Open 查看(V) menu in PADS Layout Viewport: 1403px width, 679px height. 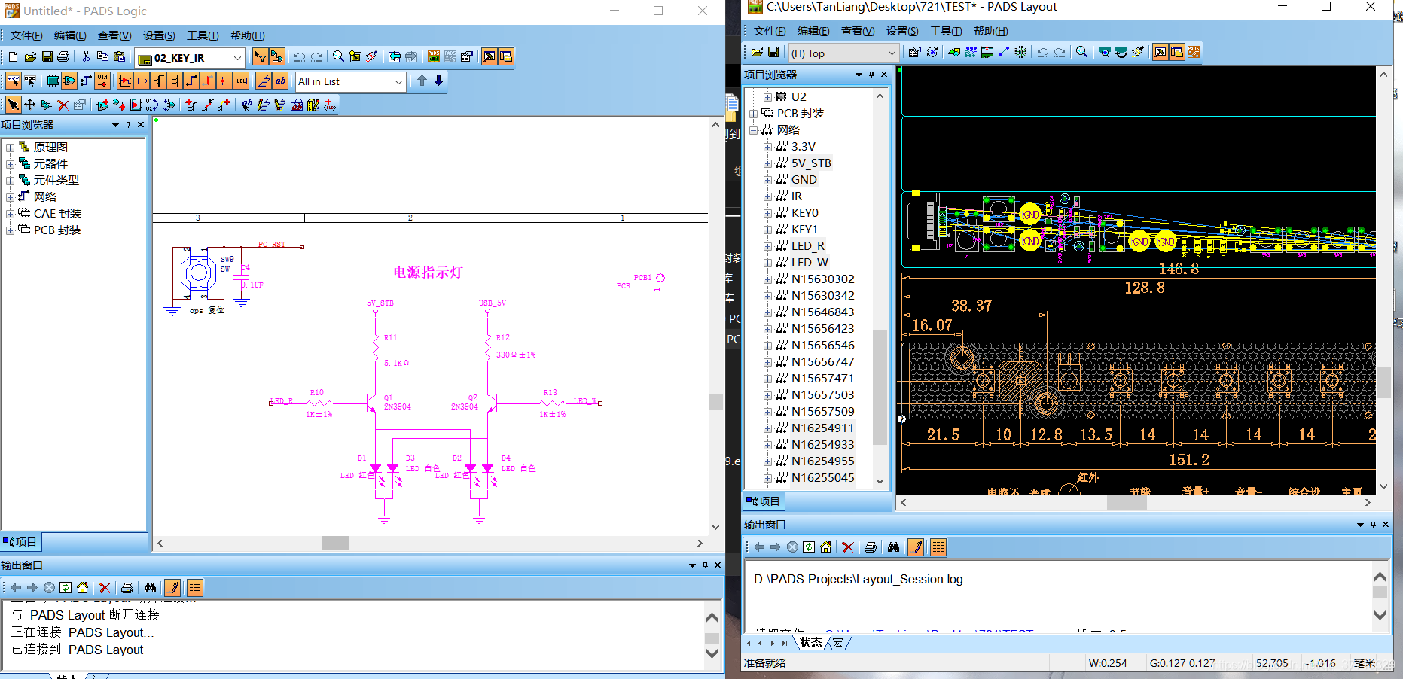[x=858, y=31]
